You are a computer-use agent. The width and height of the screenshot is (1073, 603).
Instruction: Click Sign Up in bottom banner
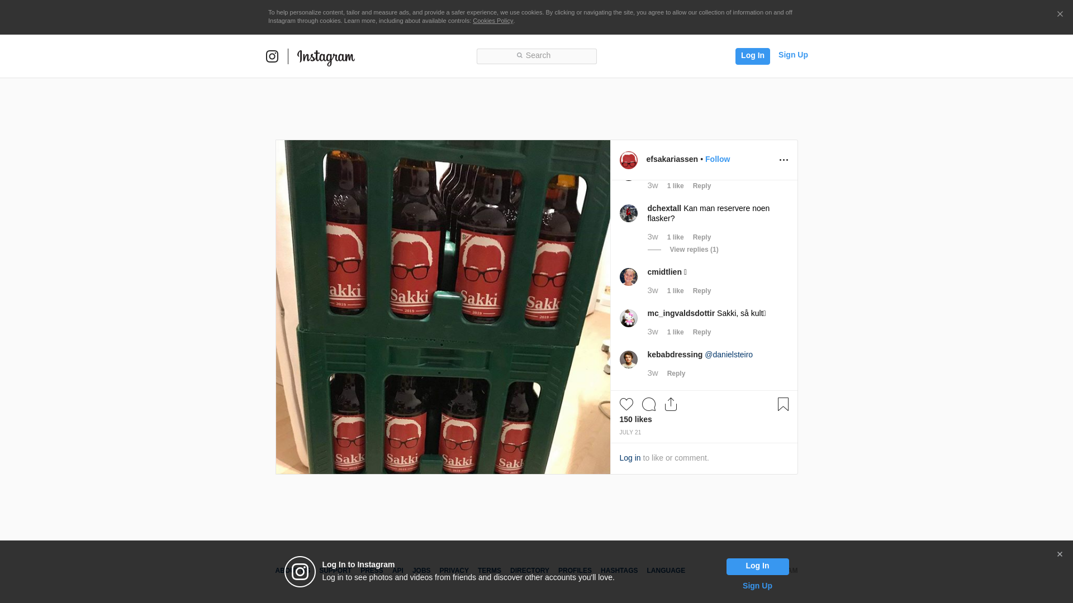tap(757, 586)
